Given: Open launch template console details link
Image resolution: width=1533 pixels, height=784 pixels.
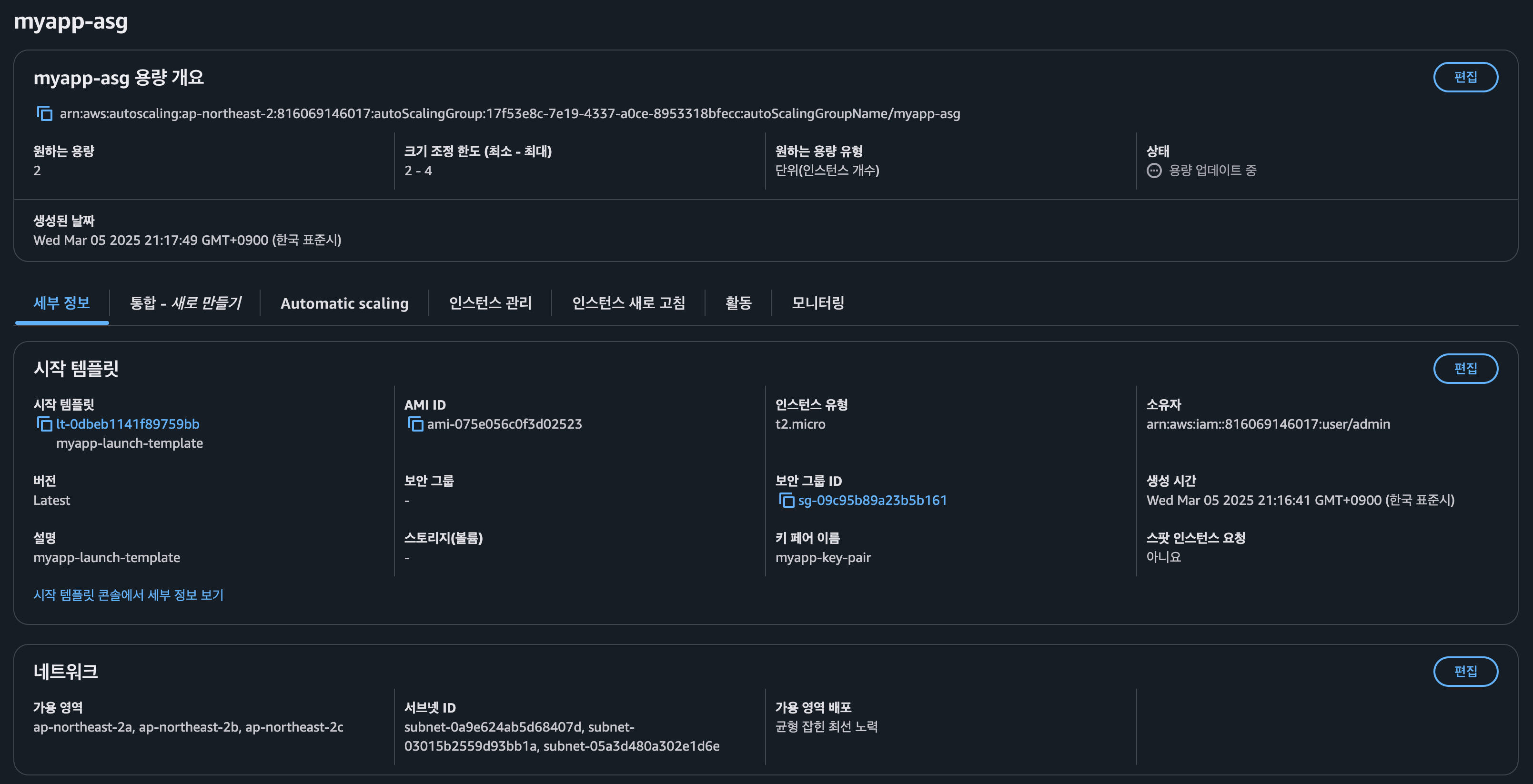Looking at the screenshot, I should (x=129, y=595).
